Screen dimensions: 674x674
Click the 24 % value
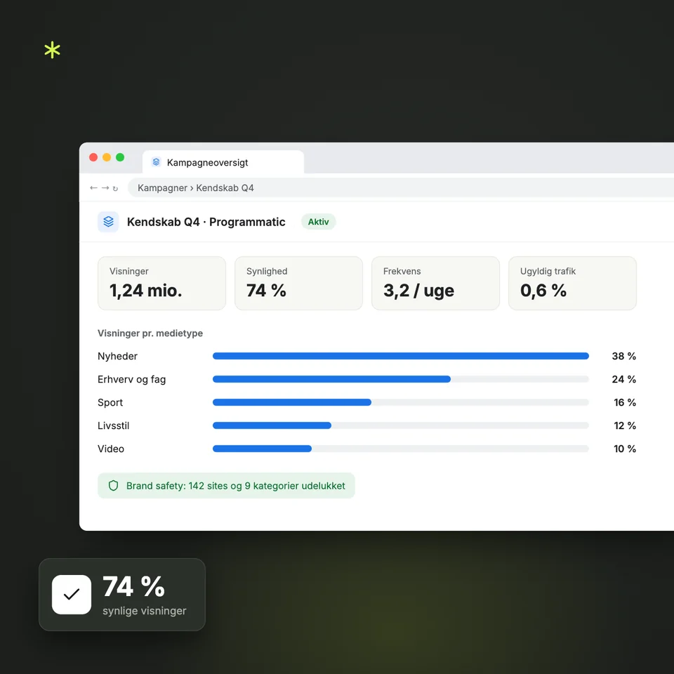(x=623, y=379)
